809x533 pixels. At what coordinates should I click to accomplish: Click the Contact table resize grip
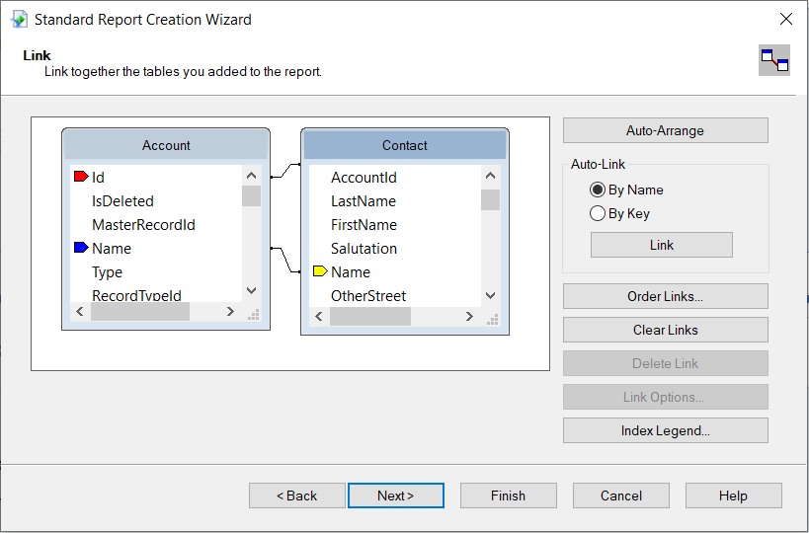click(492, 318)
